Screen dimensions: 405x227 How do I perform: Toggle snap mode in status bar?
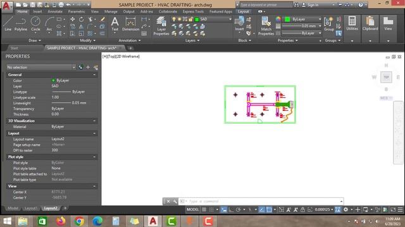211,210
